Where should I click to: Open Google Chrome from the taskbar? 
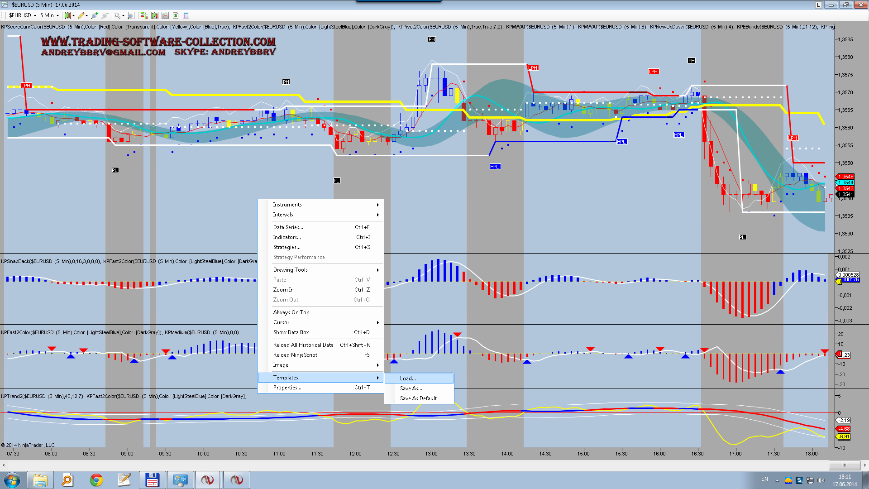pos(96,480)
